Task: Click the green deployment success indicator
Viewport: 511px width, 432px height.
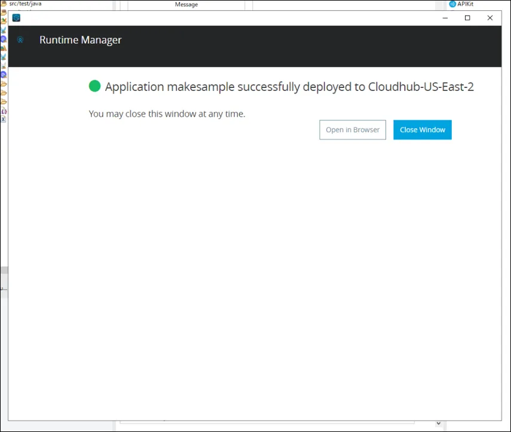Action: click(94, 86)
